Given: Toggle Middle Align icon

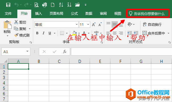Looking at the screenshot, I should [x=115, y=24].
